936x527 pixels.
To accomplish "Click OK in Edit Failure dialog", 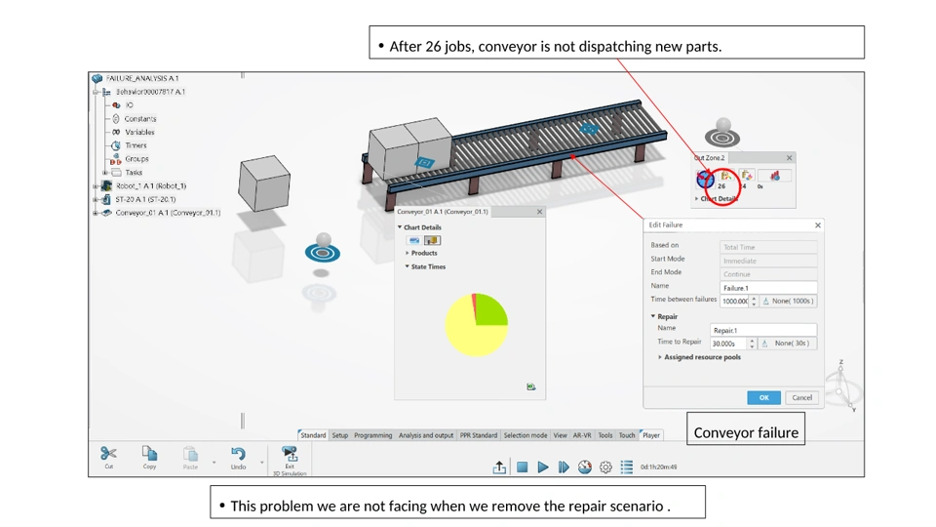I will [x=763, y=397].
